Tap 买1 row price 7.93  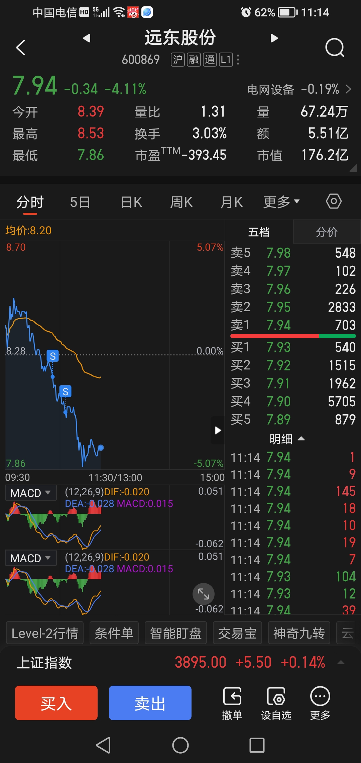[278, 347]
